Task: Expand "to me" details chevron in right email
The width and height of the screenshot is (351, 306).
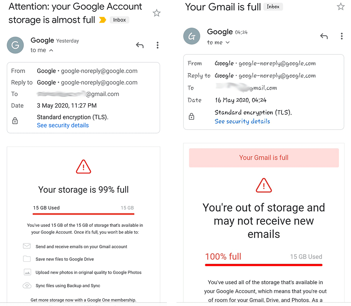Action: coord(227,42)
